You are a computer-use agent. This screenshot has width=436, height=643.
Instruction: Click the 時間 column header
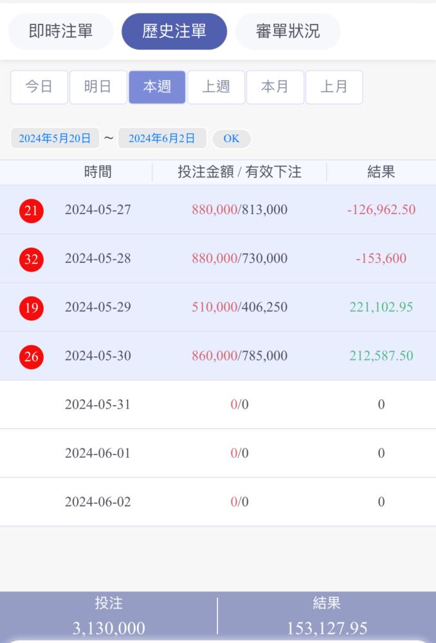click(98, 172)
